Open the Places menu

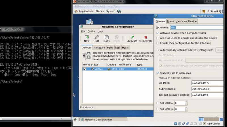click(100, 11)
